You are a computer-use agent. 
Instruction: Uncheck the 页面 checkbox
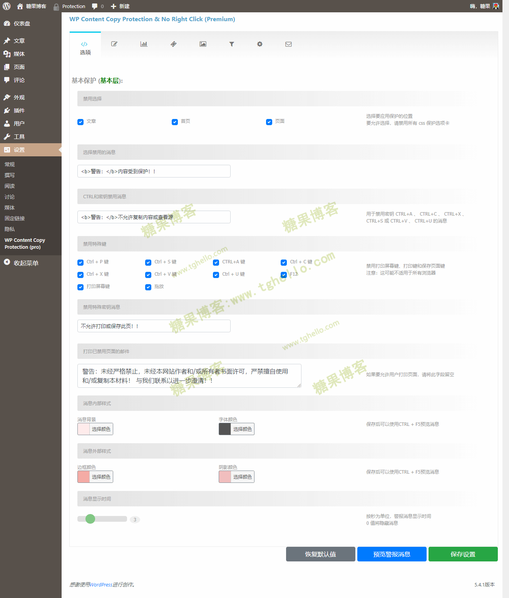pos(269,122)
